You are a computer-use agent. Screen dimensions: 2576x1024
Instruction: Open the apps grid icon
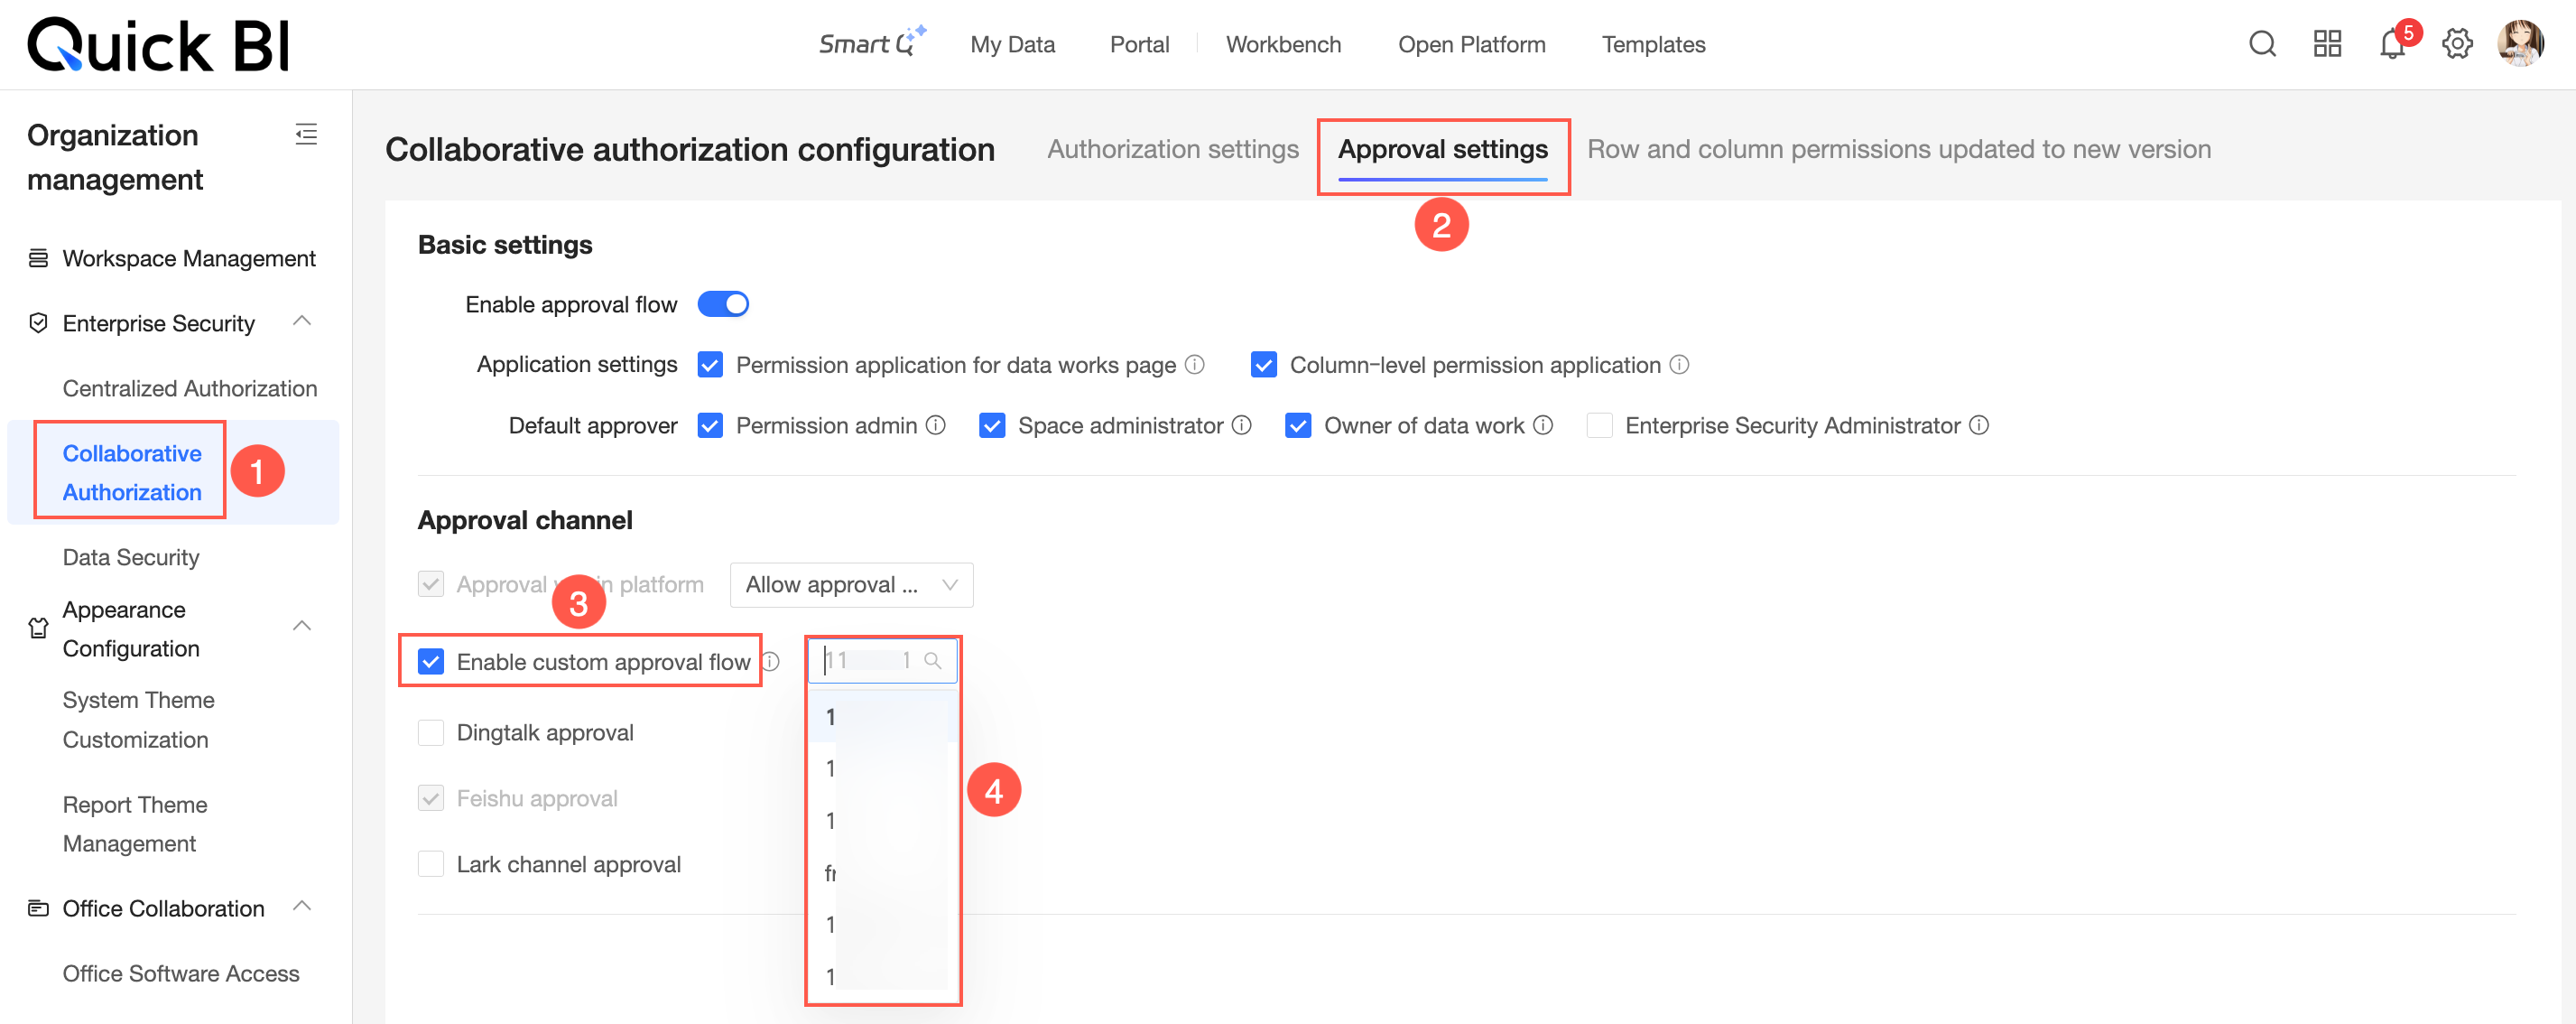click(2327, 44)
